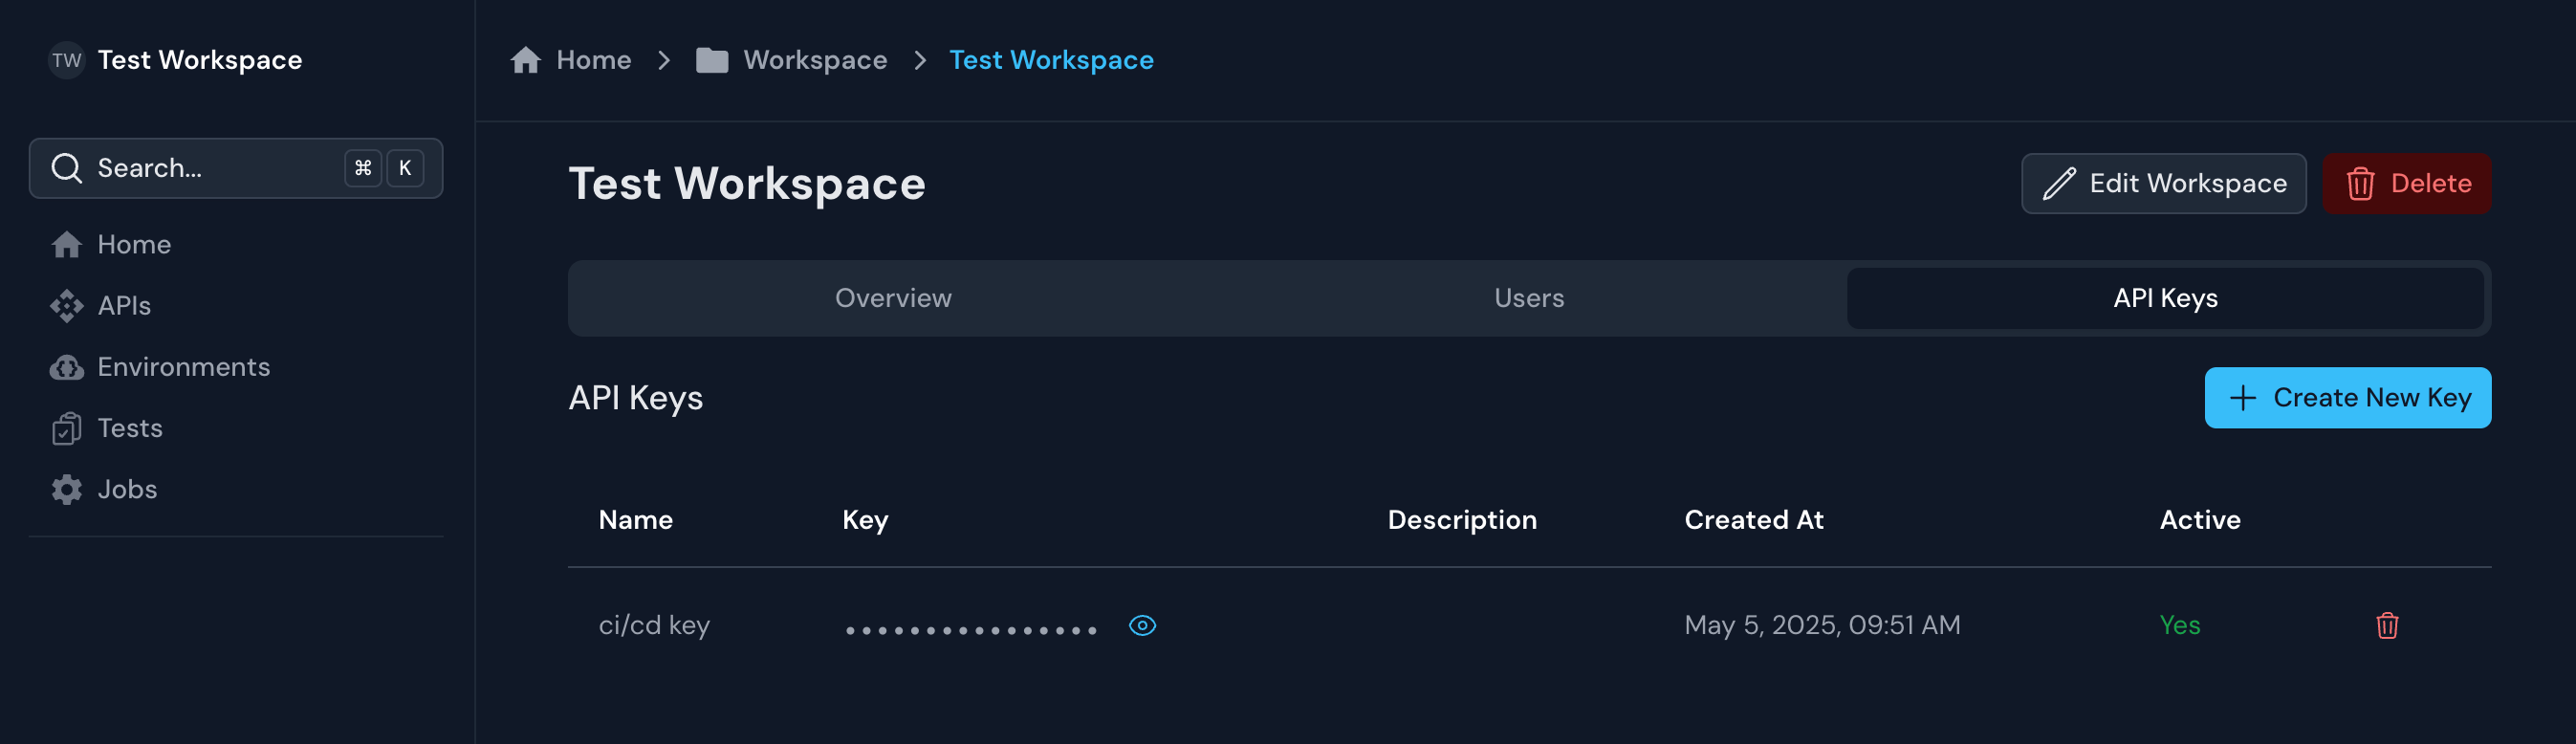
Task: Click the Name column header
Action: pos(636,520)
